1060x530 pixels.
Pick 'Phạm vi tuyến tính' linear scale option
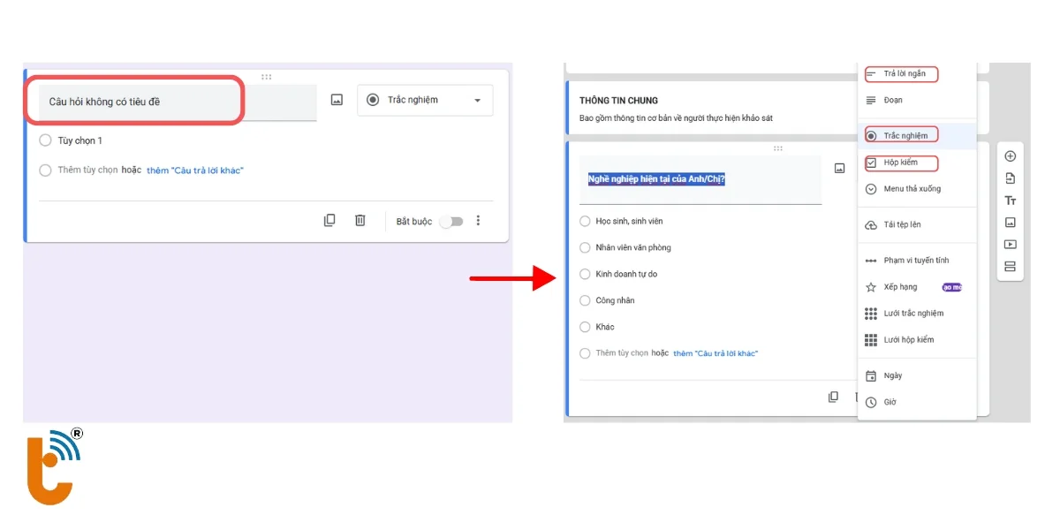click(916, 261)
